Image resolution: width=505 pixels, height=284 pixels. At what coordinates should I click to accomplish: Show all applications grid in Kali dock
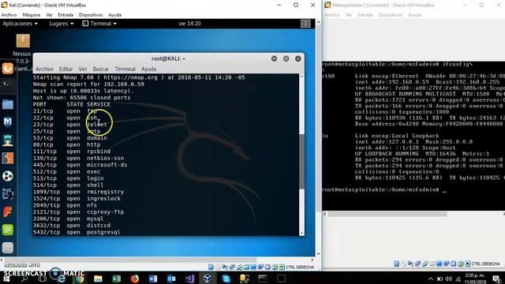click(8, 248)
